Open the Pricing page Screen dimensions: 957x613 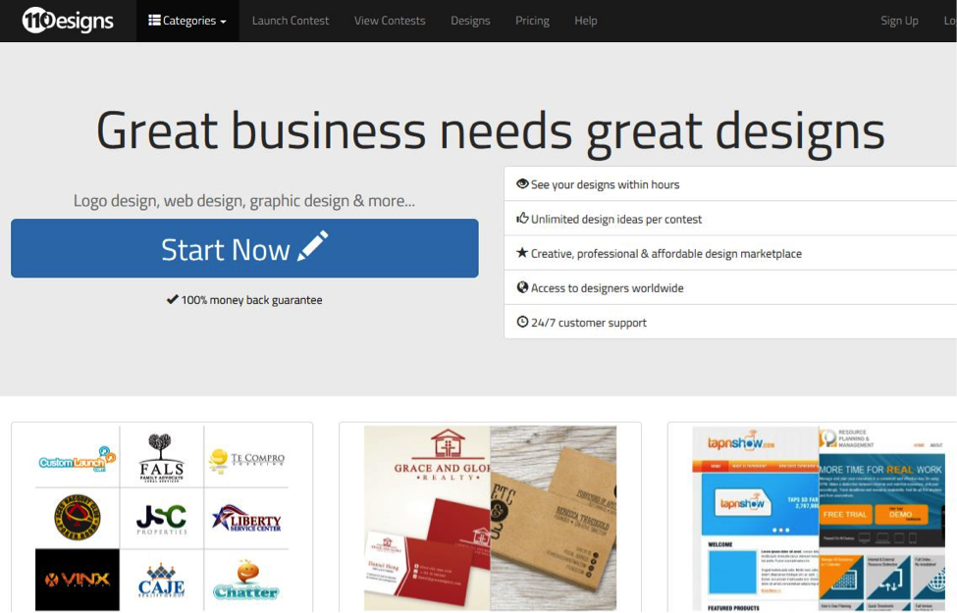532,19
